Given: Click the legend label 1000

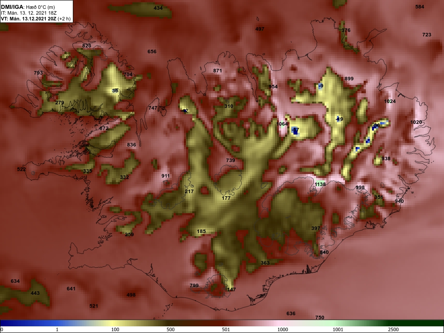Looking at the screenshot, I should pyautogui.click(x=282, y=329).
